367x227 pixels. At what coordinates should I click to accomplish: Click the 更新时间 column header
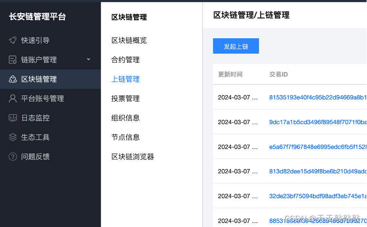230,74
